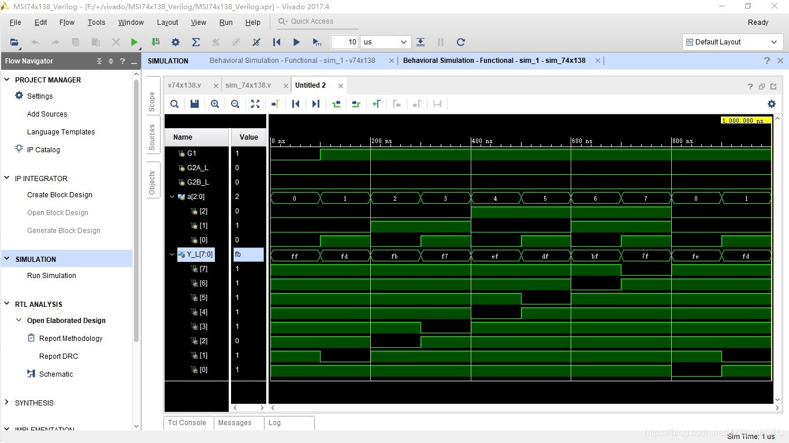Open the Tcl Console tab
The width and height of the screenshot is (789, 443).
point(187,423)
